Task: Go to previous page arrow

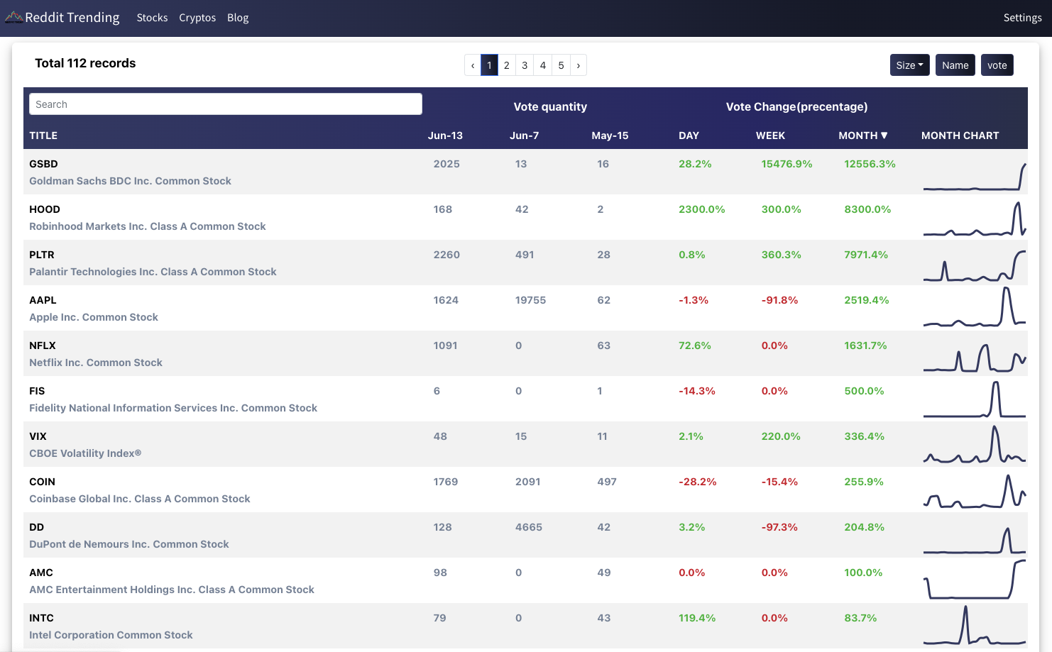Action: tap(473, 65)
